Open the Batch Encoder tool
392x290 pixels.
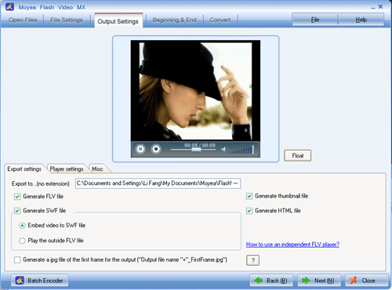click(39, 281)
